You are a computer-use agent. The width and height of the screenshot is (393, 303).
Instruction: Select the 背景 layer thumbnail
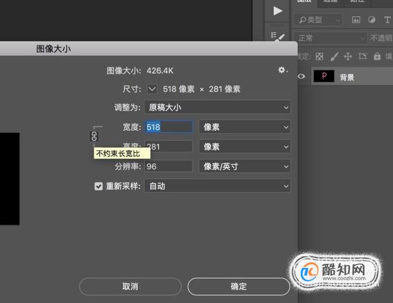tap(324, 76)
